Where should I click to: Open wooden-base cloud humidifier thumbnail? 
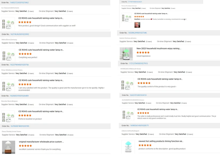coord(8,147)
